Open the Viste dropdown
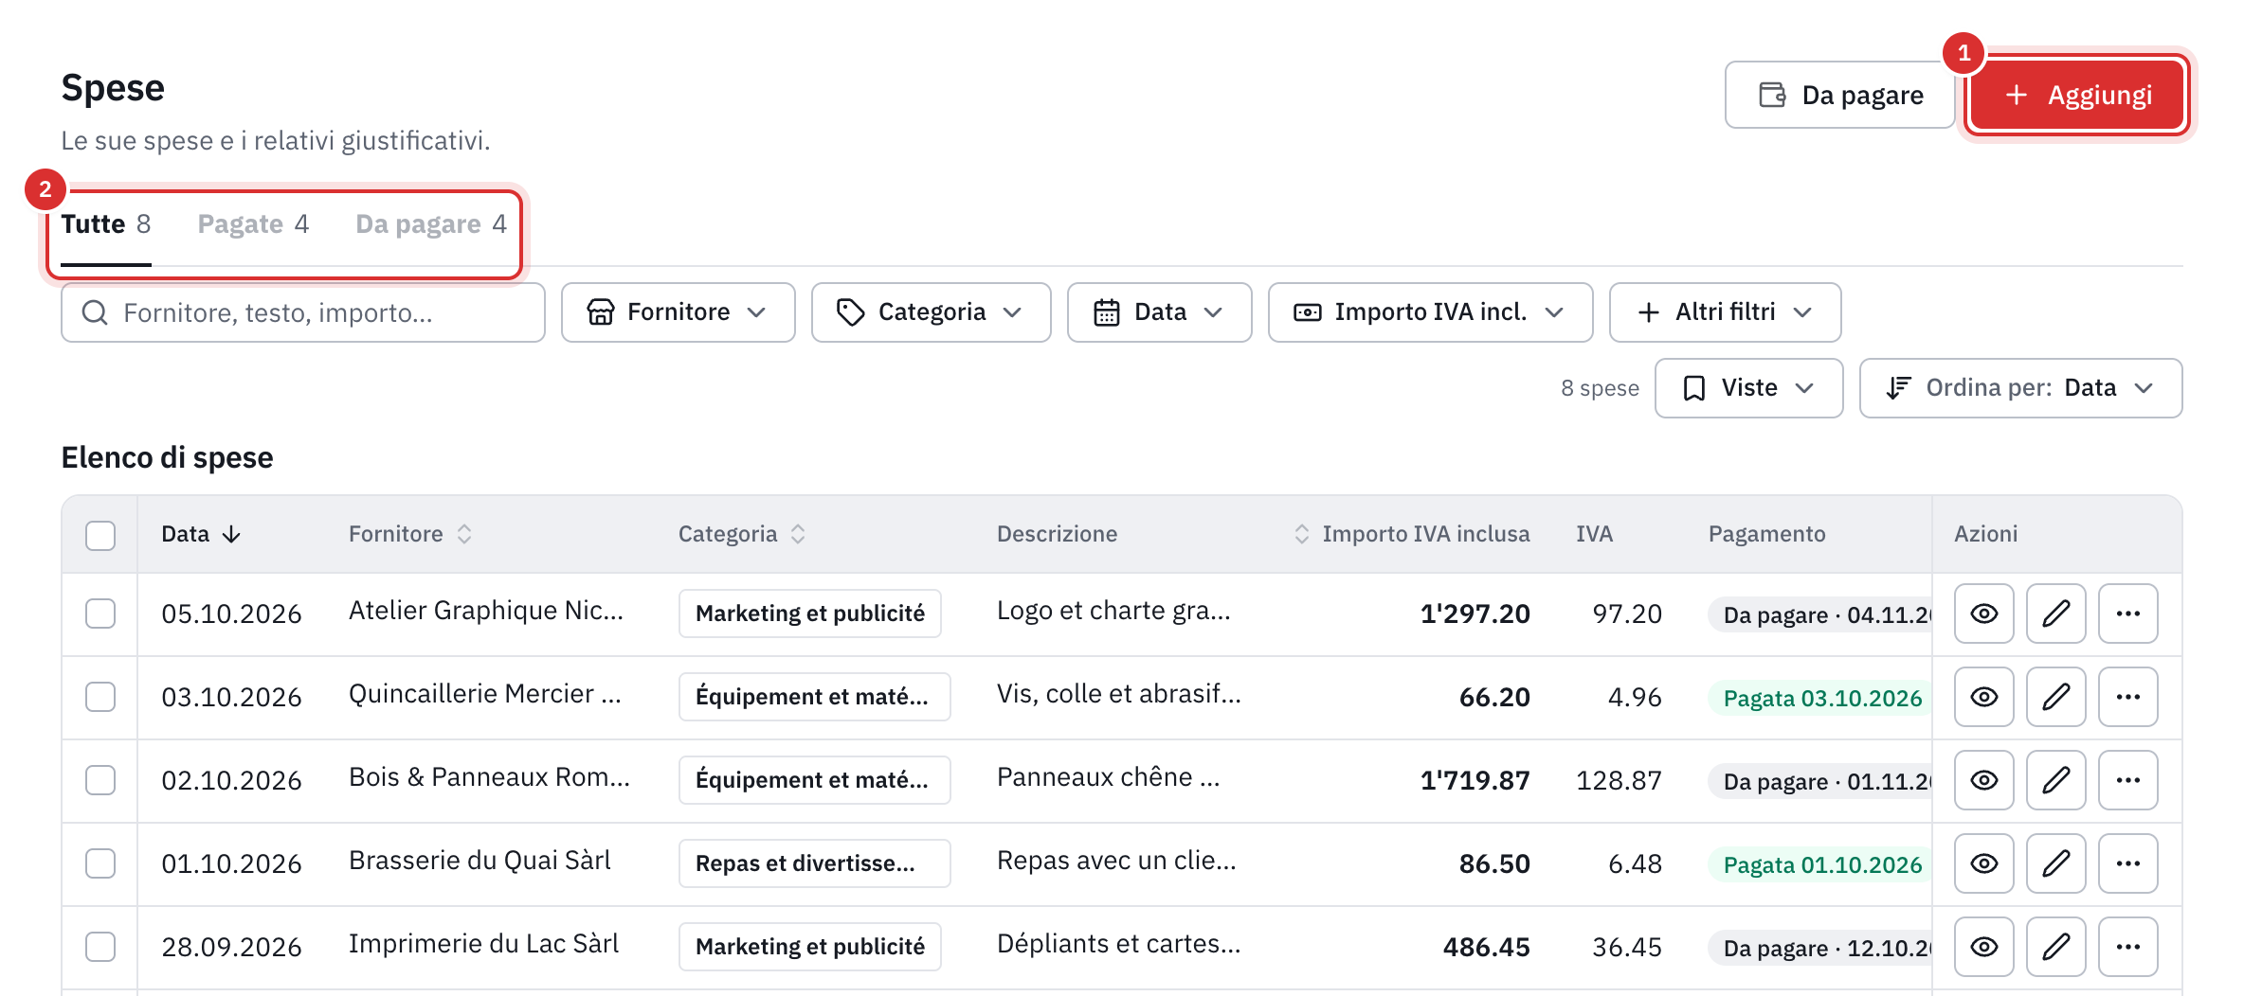The width and height of the screenshot is (2244, 996). 1748,388
